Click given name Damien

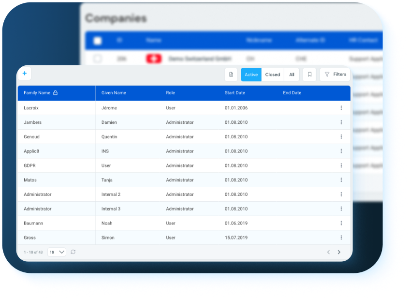tap(109, 122)
